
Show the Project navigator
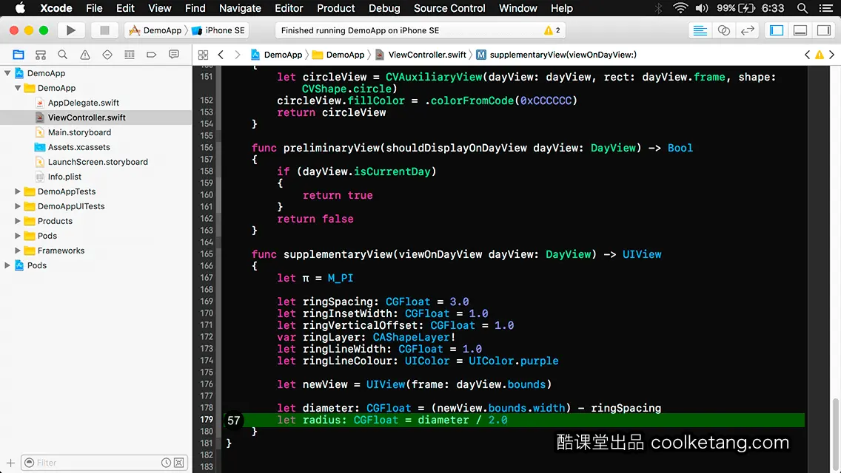click(x=19, y=55)
